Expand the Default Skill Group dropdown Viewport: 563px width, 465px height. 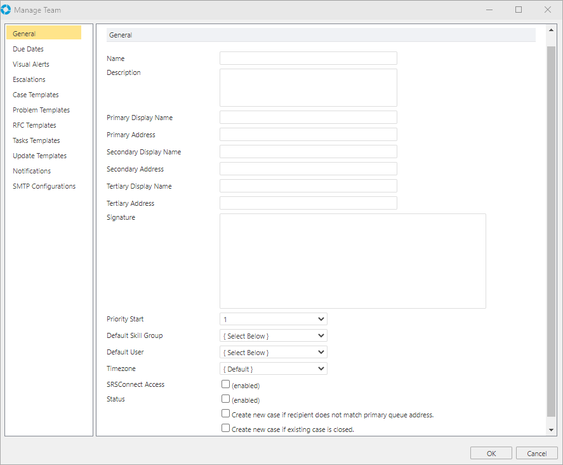pyautogui.click(x=273, y=335)
